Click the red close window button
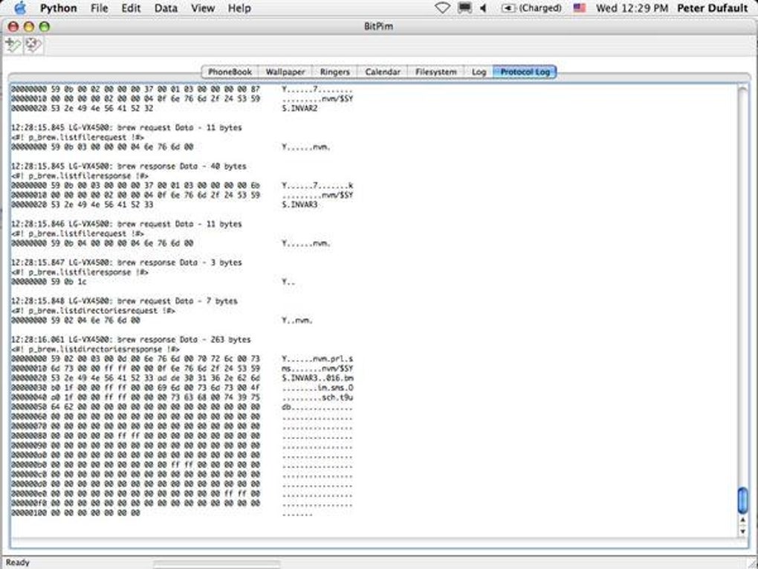Screen dimensions: 758x569 [x=13, y=27]
